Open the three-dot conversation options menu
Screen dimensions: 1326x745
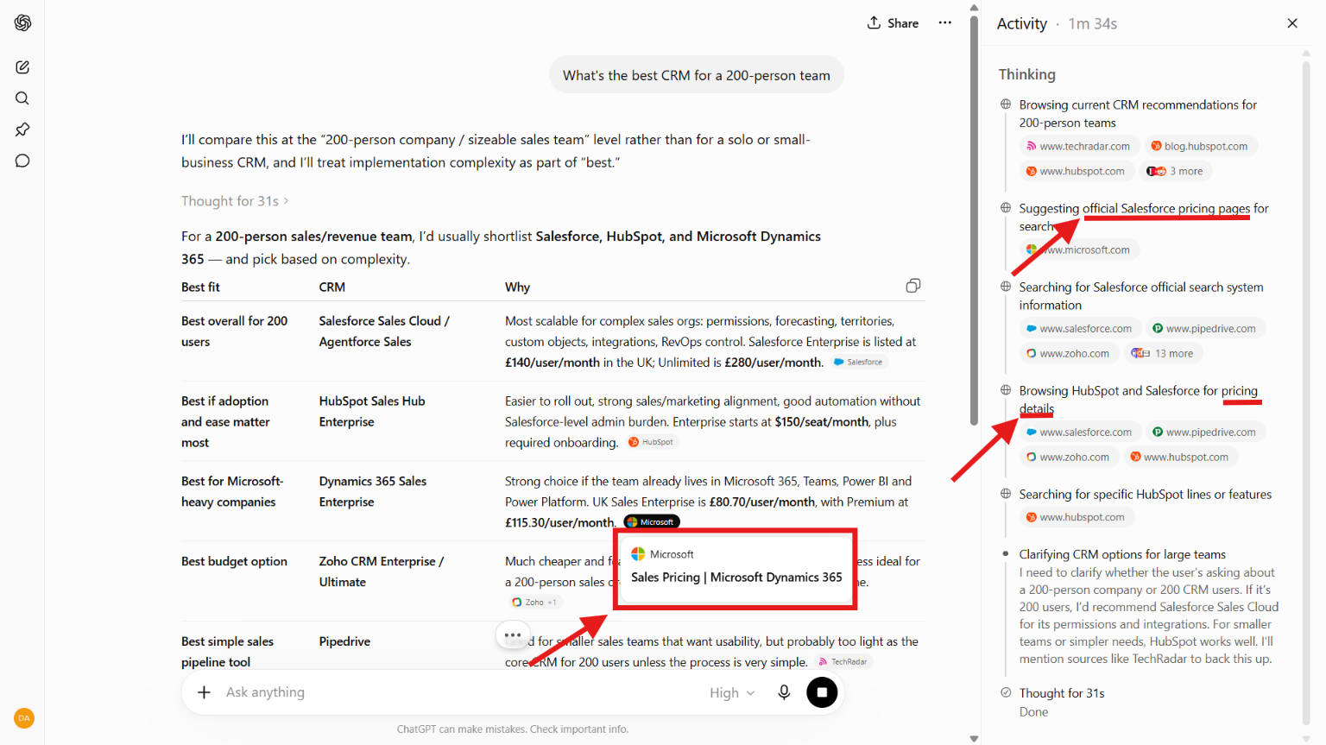pyautogui.click(x=945, y=23)
